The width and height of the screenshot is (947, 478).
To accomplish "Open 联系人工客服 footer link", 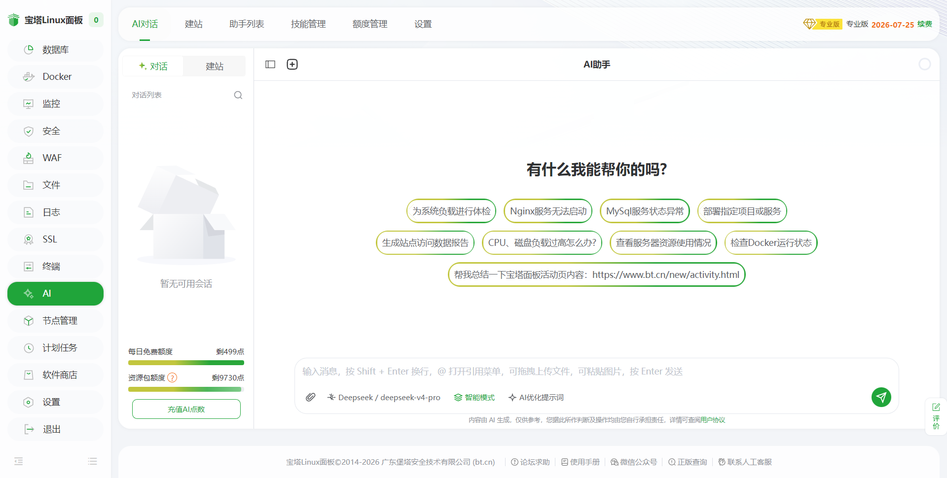I will [745, 462].
